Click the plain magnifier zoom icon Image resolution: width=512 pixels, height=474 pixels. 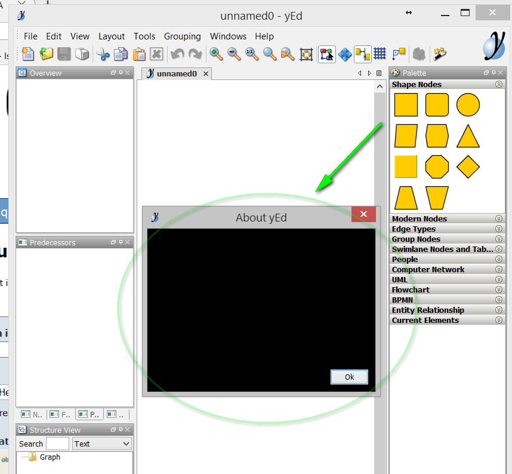tap(270, 54)
